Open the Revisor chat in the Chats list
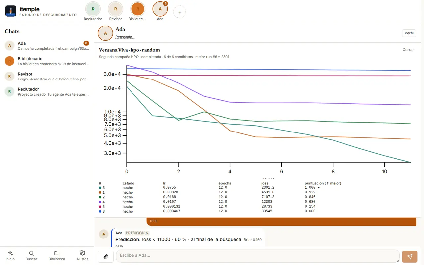The height and width of the screenshot is (265, 424). [x=47, y=76]
